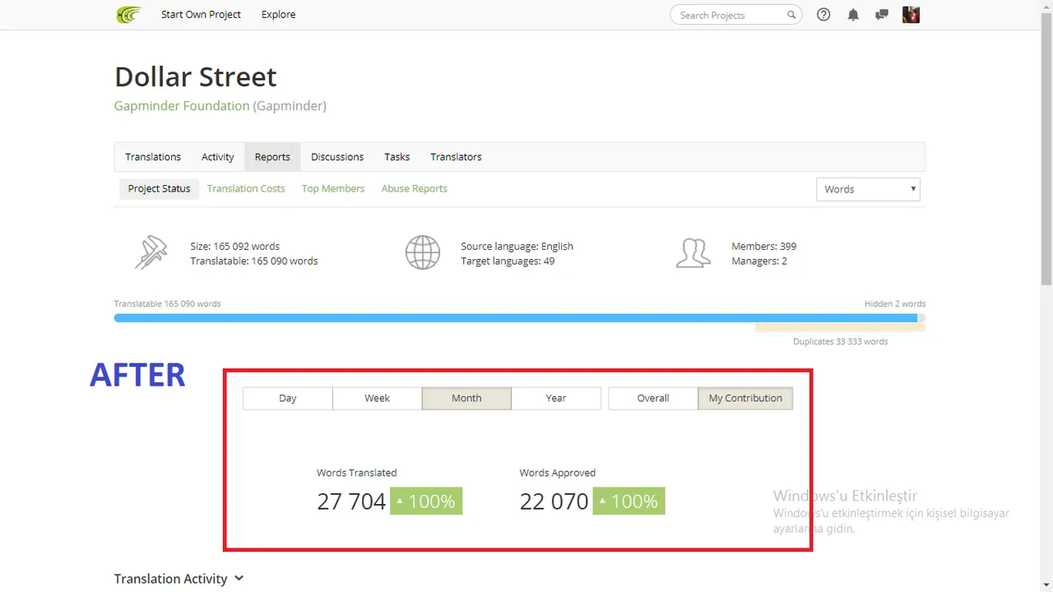Switch to the Translations tab
This screenshot has height=592, width=1053.
coord(153,157)
